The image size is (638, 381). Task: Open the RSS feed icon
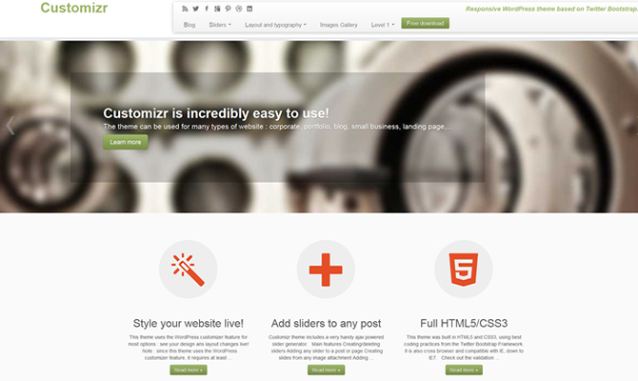coord(185,9)
